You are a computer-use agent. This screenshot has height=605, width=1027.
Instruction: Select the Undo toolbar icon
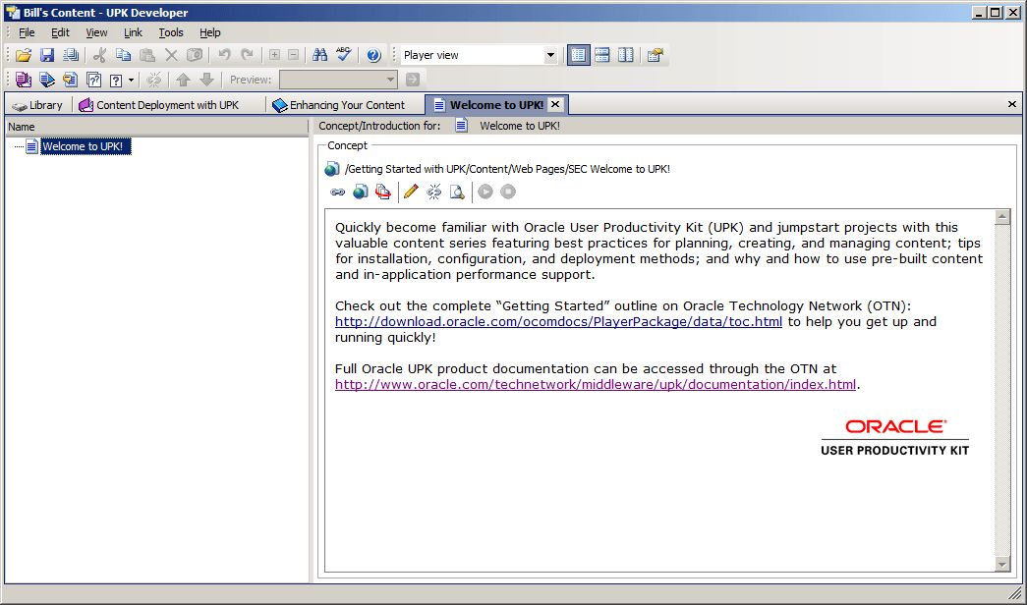point(225,54)
